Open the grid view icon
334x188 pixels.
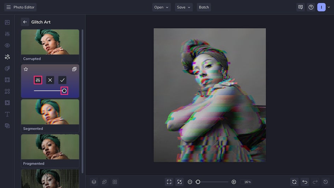115,182
